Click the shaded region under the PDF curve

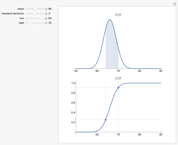112,52
